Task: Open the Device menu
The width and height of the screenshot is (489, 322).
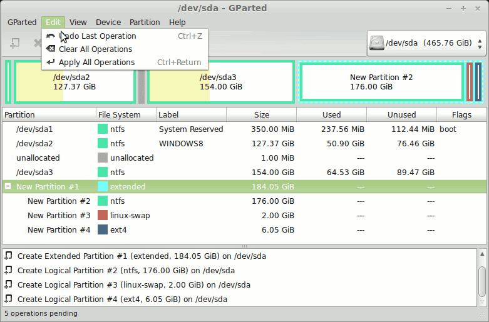Action: coord(108,23)
